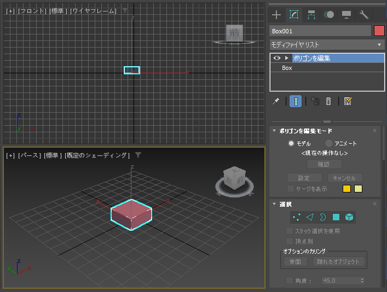Select the アニメート radio button
Viewport: 387px width, 292px height.
pos(329,143)
